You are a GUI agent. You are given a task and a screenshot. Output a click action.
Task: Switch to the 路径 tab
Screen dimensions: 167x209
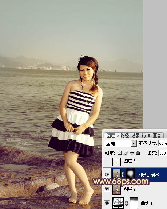click(125, 136)
